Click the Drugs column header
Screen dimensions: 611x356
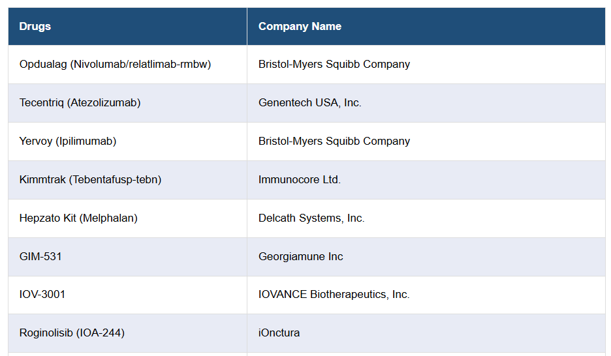35,27
